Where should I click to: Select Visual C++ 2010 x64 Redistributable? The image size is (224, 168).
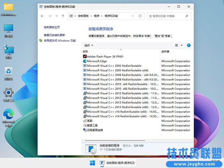click(123, 84)
